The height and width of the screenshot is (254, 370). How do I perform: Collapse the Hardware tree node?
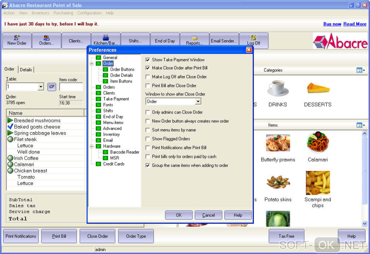(x=91, y=146)
